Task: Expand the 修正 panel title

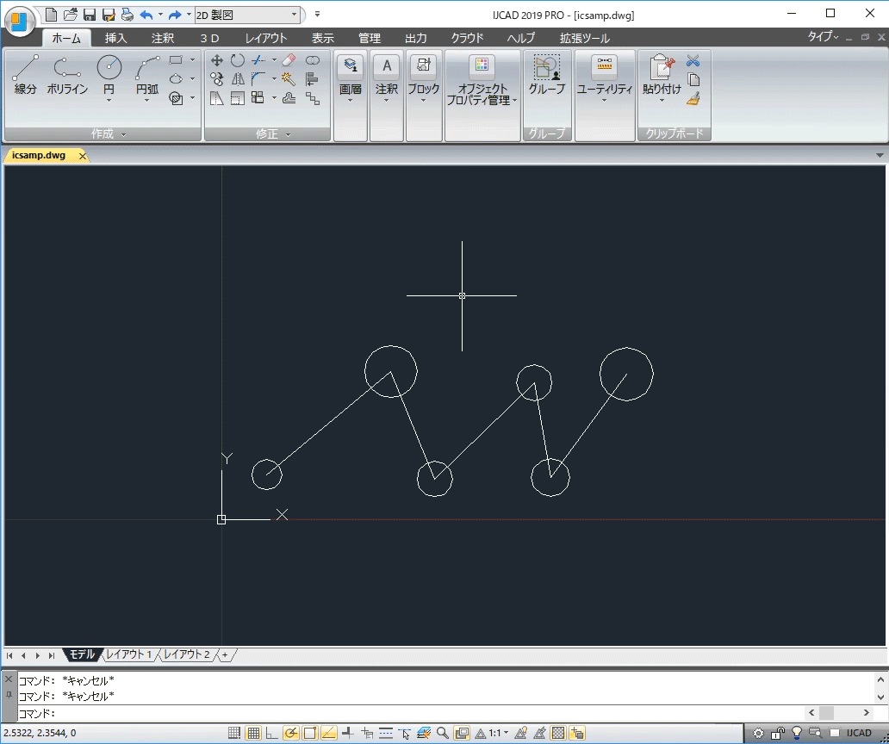Action: (x=267, y=133)
